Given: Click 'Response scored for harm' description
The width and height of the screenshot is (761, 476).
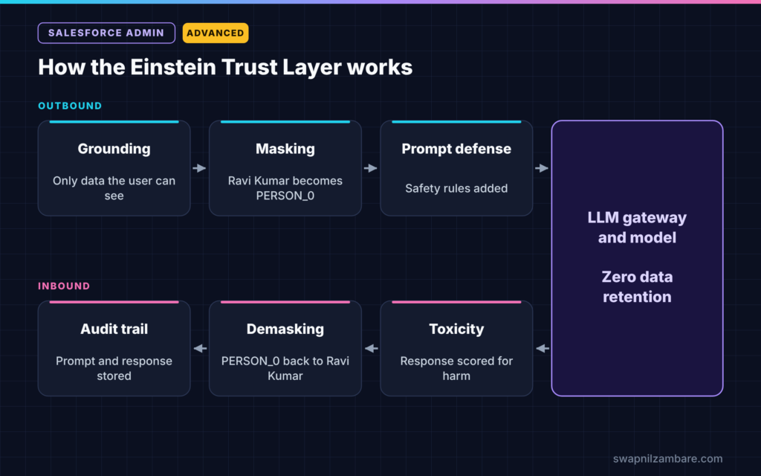Looking at the screenshot, I should click(x=456, y=368).
